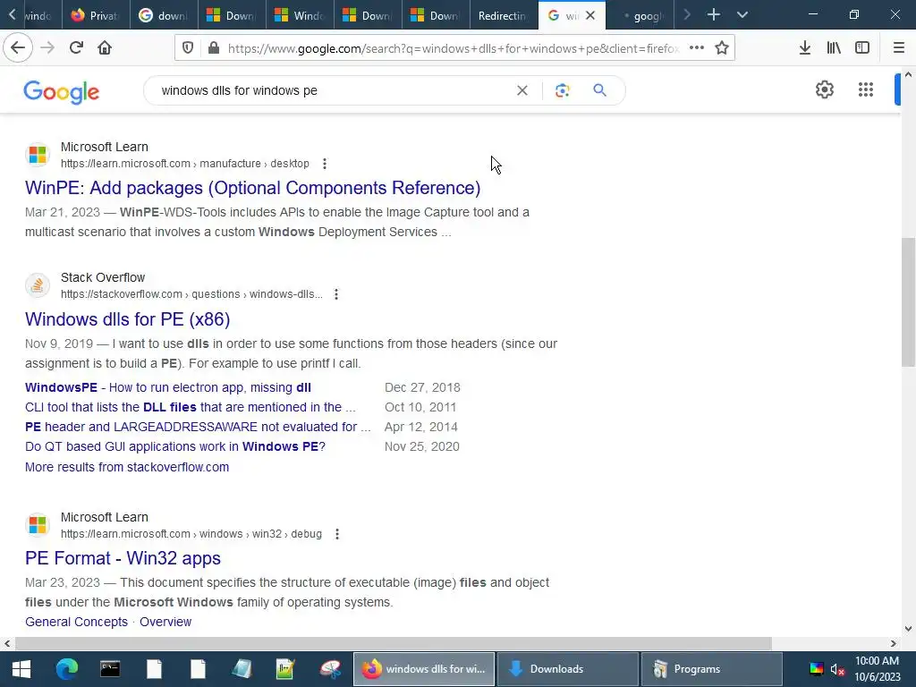Open Firefox hamburger menu
Viewport: 916px width, 687px height.
click(x=898, y=48)
